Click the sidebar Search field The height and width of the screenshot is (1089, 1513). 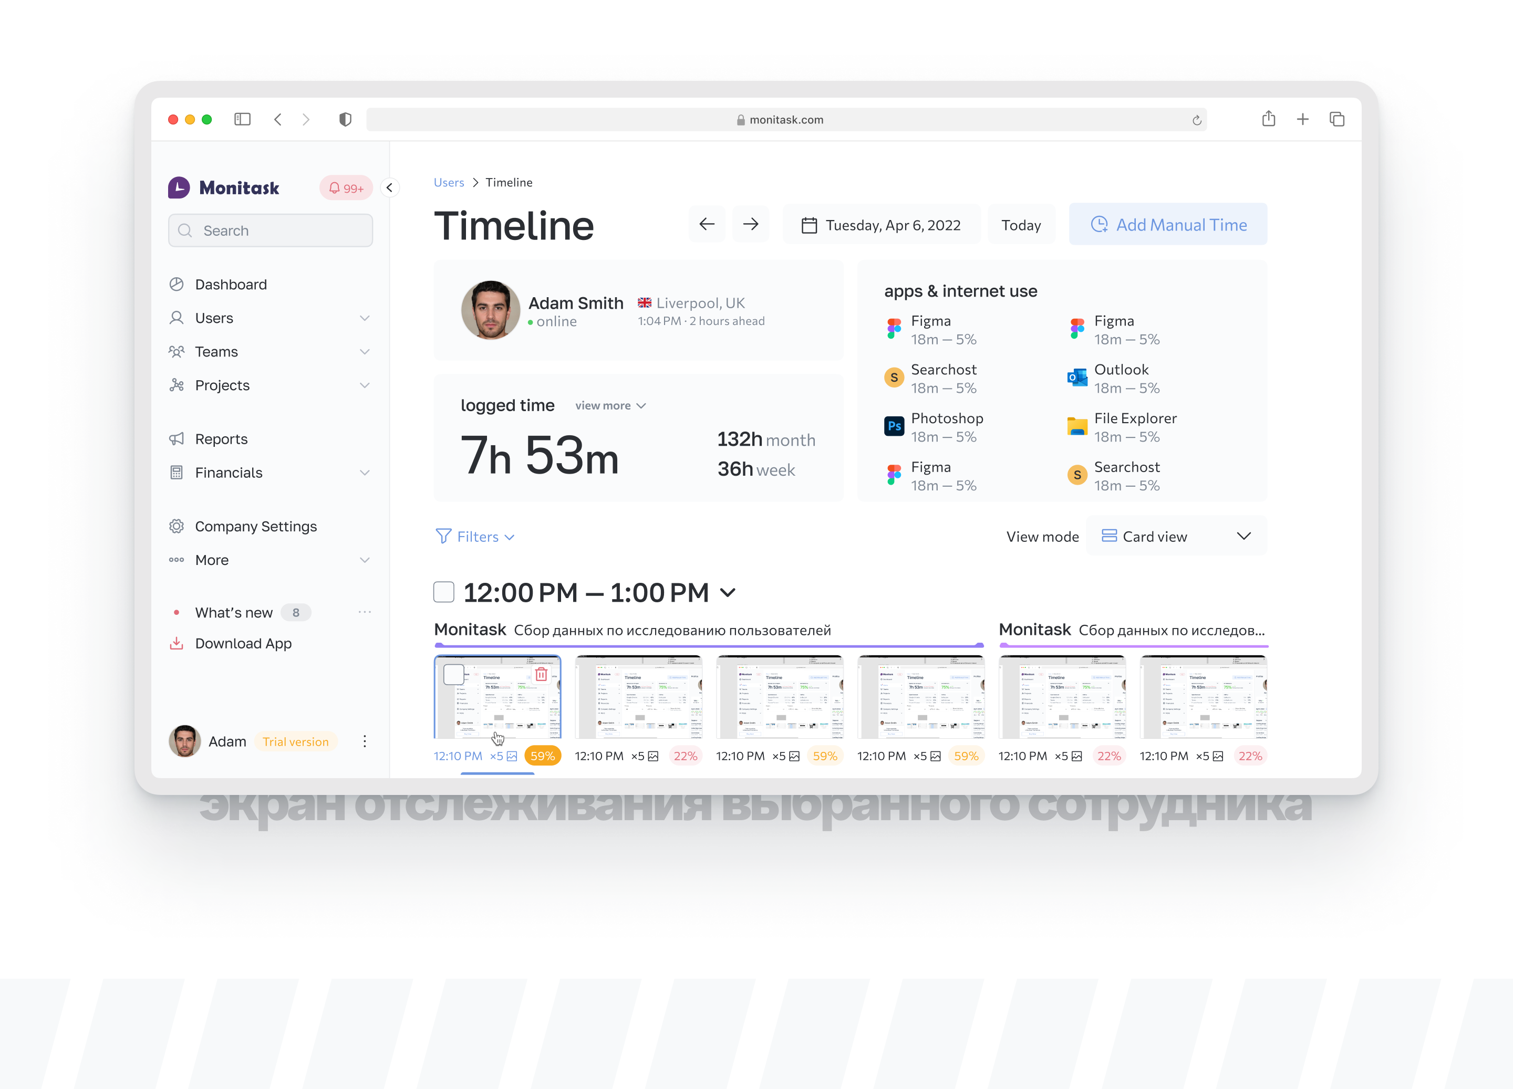pos(270,231)
